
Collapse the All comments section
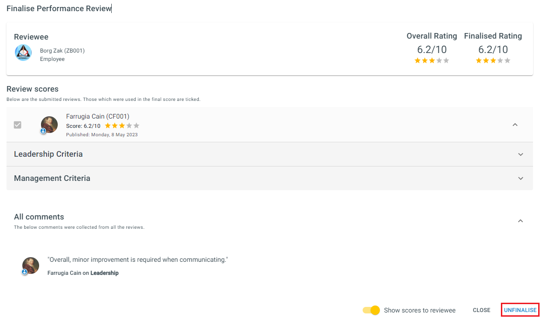tap(520, 221)
